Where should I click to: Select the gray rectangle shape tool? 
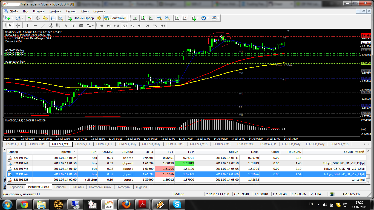(x=81, y=25)
